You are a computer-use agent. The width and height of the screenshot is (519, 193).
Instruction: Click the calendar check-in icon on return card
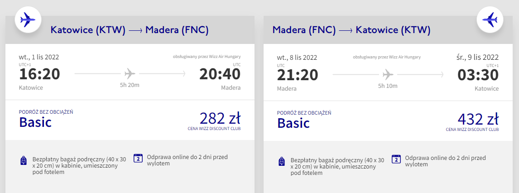396,158
